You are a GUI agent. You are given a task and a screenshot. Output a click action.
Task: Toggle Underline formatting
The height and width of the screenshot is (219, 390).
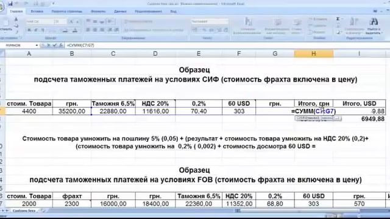(43, 30)
